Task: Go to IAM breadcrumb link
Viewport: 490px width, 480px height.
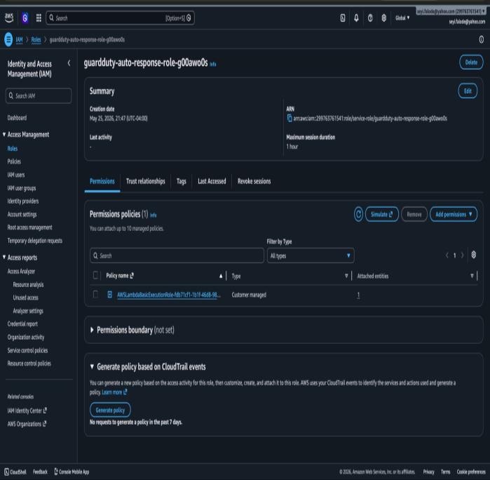Action: [x=19, y=39]
